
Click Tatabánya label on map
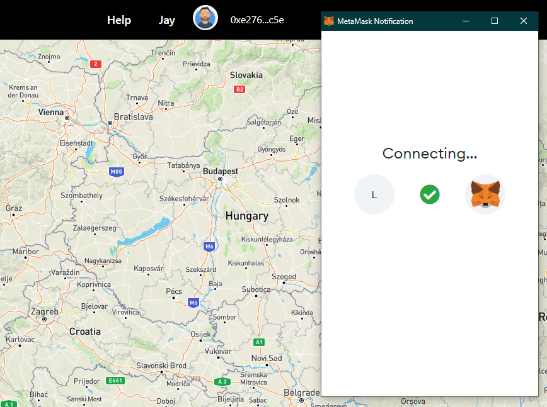point(183,165)
